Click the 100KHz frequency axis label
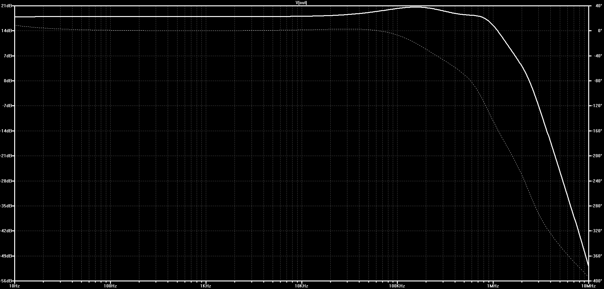Image resolution: width=604 pixels, height=289 pixels. point(397,286)
